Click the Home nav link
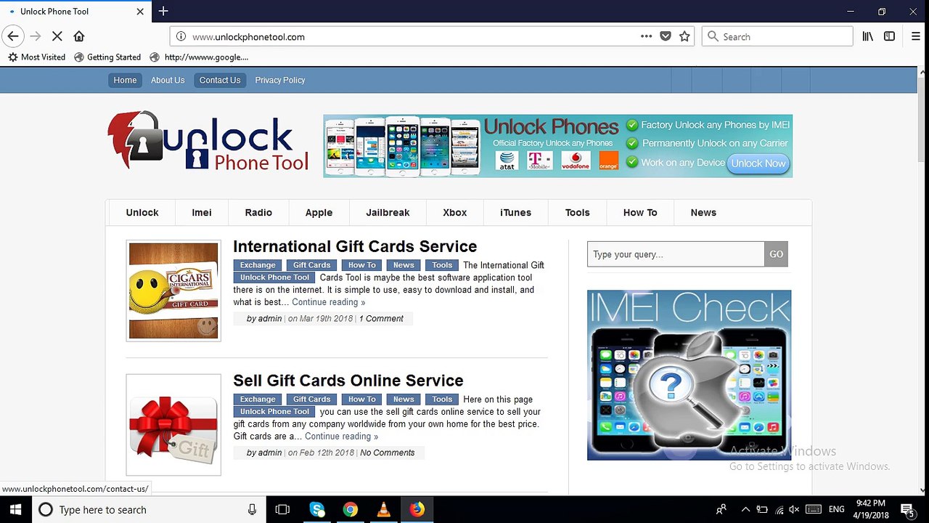This screenshot has height=523, width=929. [125, 80]
